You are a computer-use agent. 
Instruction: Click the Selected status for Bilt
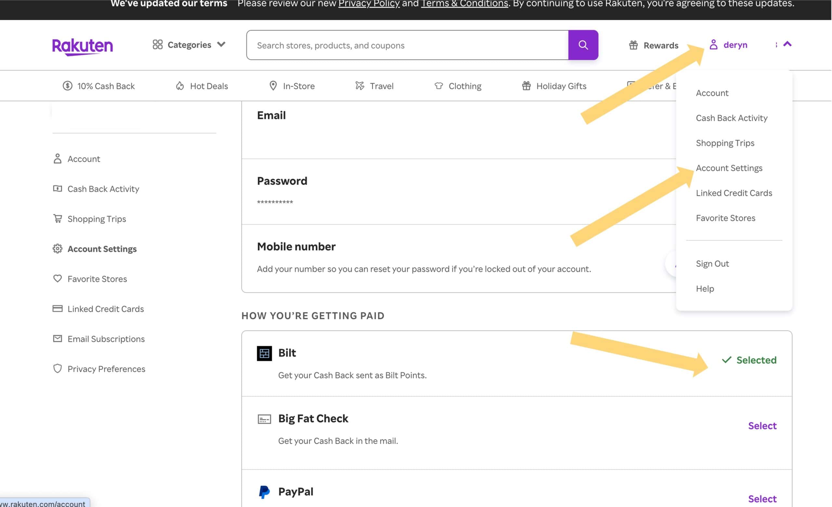pos(748,360)
